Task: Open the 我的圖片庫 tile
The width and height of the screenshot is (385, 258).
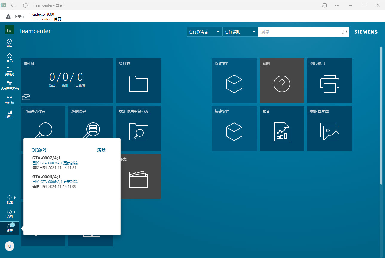Action: point(330,128)
